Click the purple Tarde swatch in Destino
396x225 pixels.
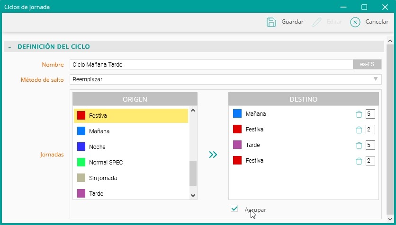point(237,145)
